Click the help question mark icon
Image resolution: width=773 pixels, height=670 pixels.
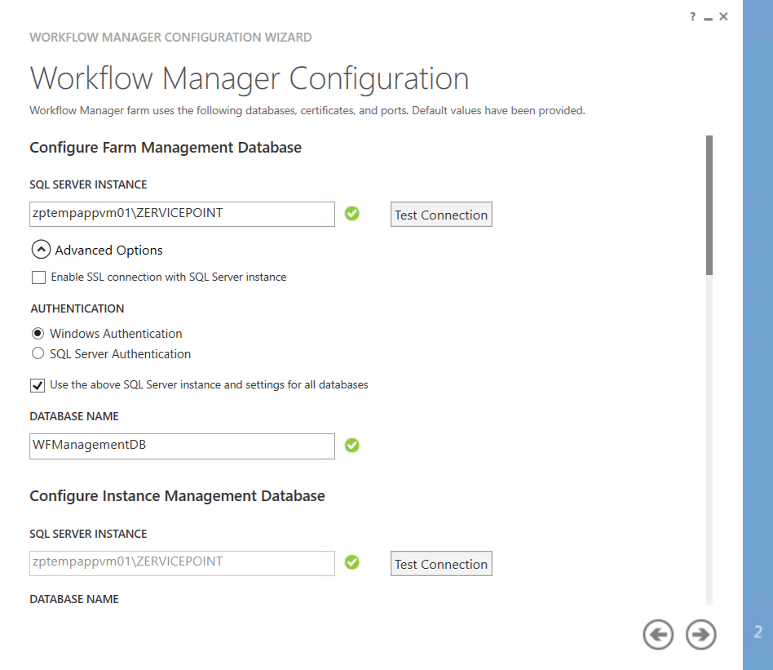(693, 16)
